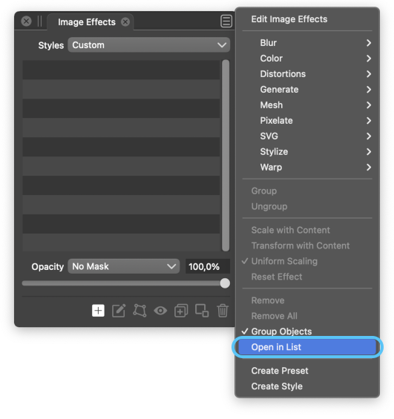This screenshot has height=419, width=394.
Task: Click the trash icon to delete the effect
Action: [223, 311]
